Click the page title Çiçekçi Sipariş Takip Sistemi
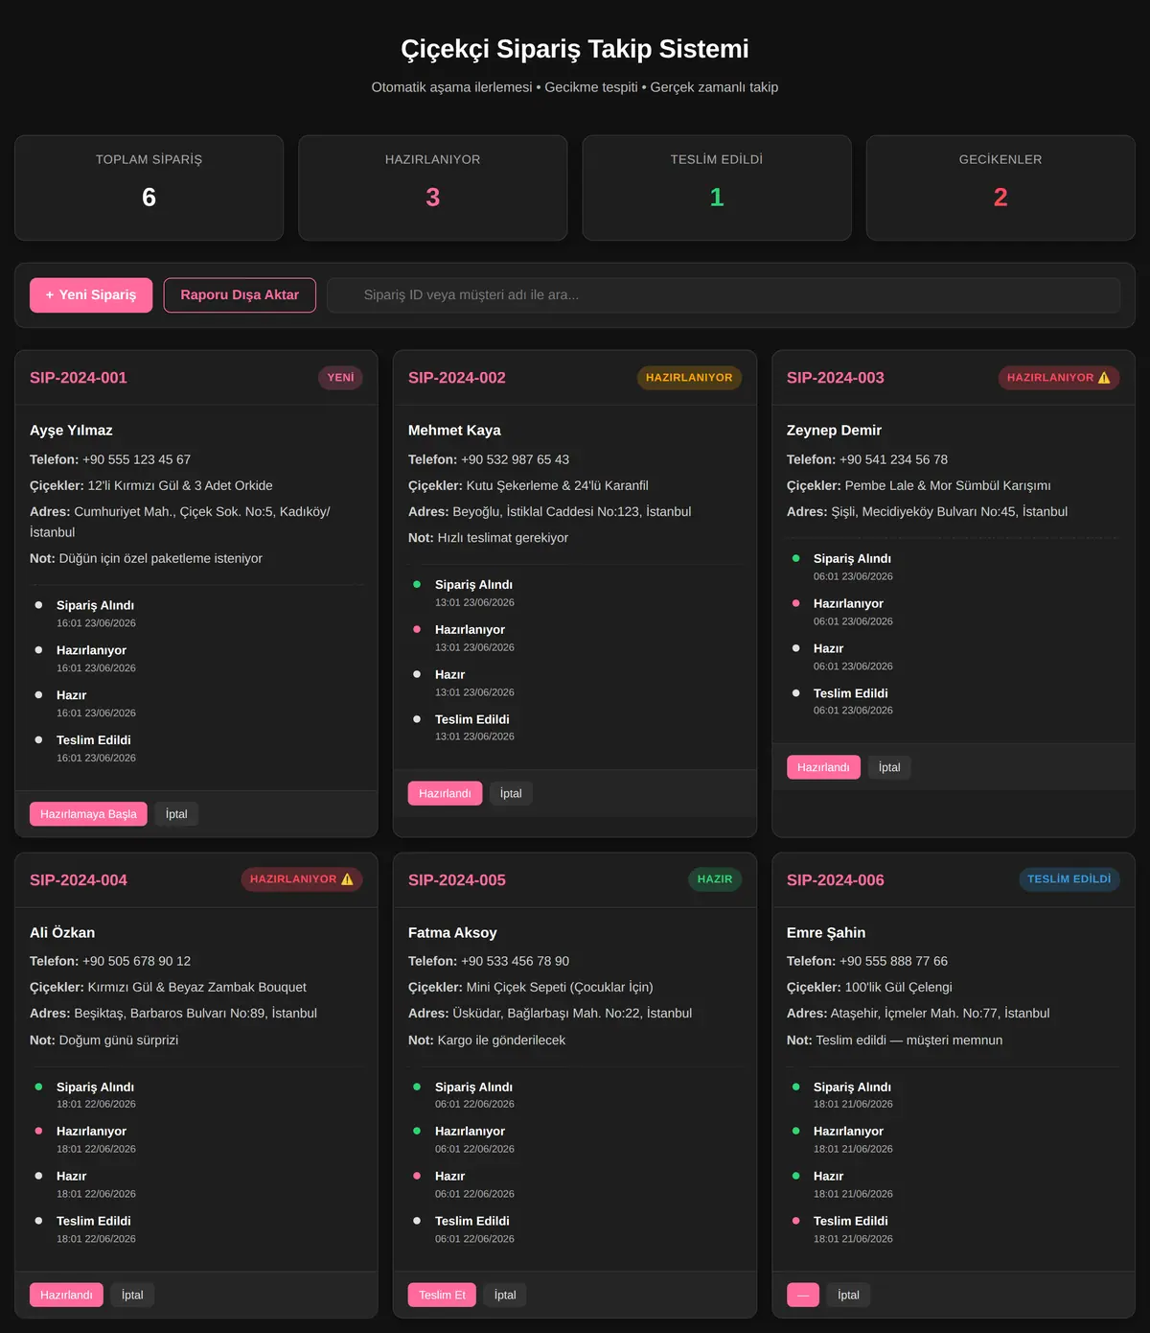 575,49
